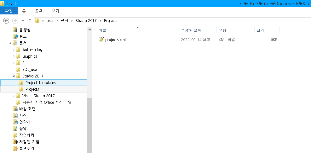The image size is (311, 153).
Task: Click the R folder icon
Action: pyautogui.click(x=18, y=63)
